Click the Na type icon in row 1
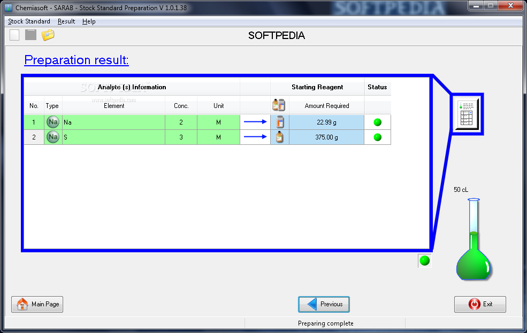The image size is (527, 333). [x=53, y=122]
